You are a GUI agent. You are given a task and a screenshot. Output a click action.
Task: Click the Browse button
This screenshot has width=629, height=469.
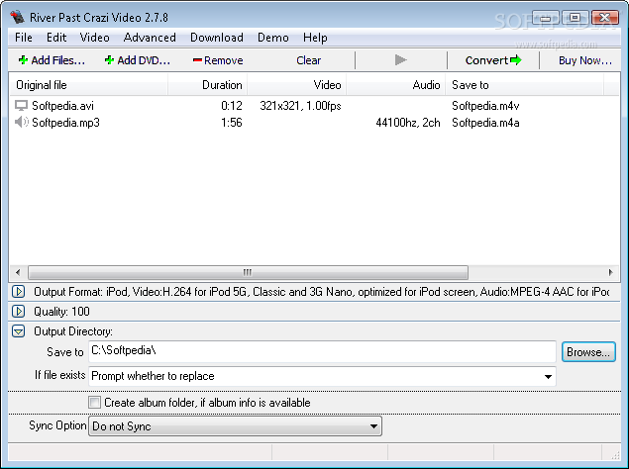click(x=588, y=352)
